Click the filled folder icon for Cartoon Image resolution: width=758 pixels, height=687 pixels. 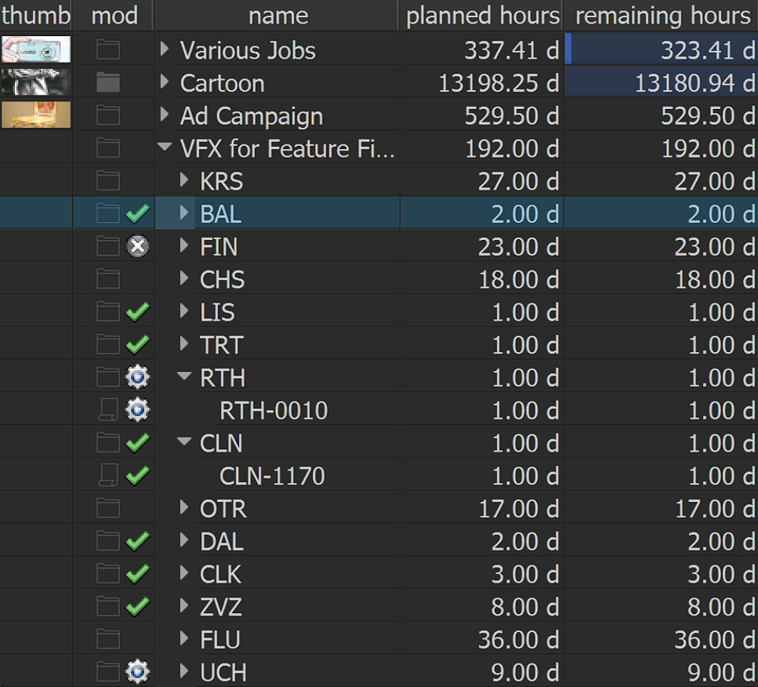[108, 82]
